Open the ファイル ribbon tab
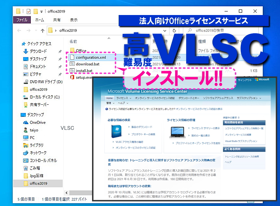Viewport: 280px width, 206px height. click(x=22, y=20)
